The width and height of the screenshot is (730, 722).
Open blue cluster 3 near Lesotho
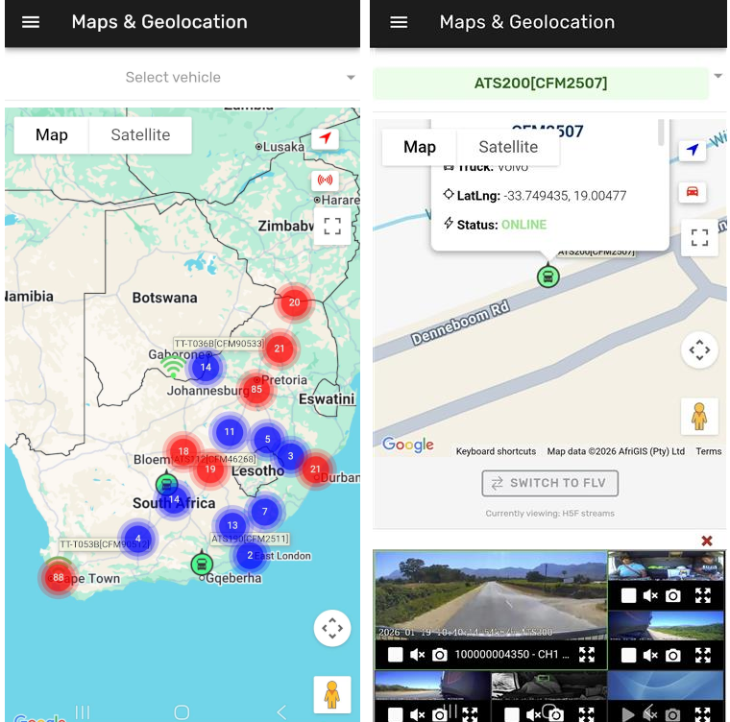(290, 456)
